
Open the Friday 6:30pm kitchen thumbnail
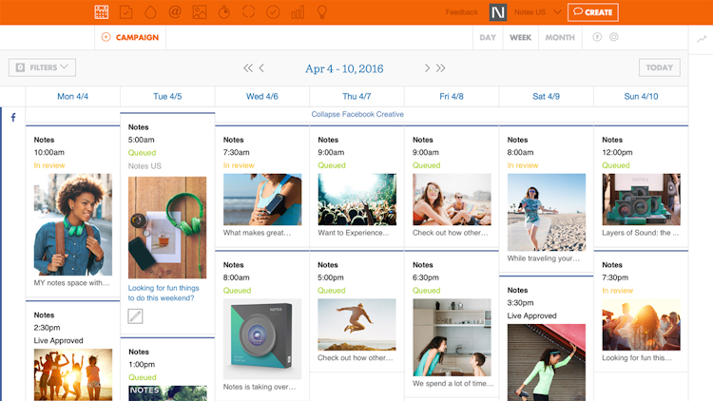(x=452, y=337)
